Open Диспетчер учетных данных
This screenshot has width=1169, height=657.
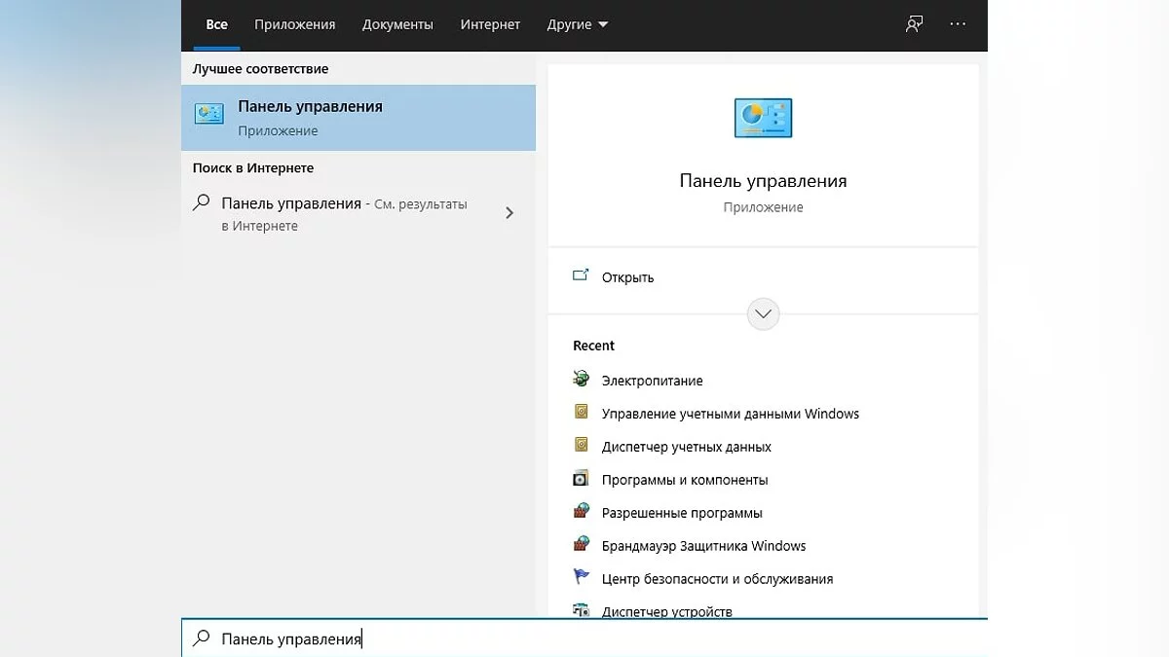click(x=687, y=447)
